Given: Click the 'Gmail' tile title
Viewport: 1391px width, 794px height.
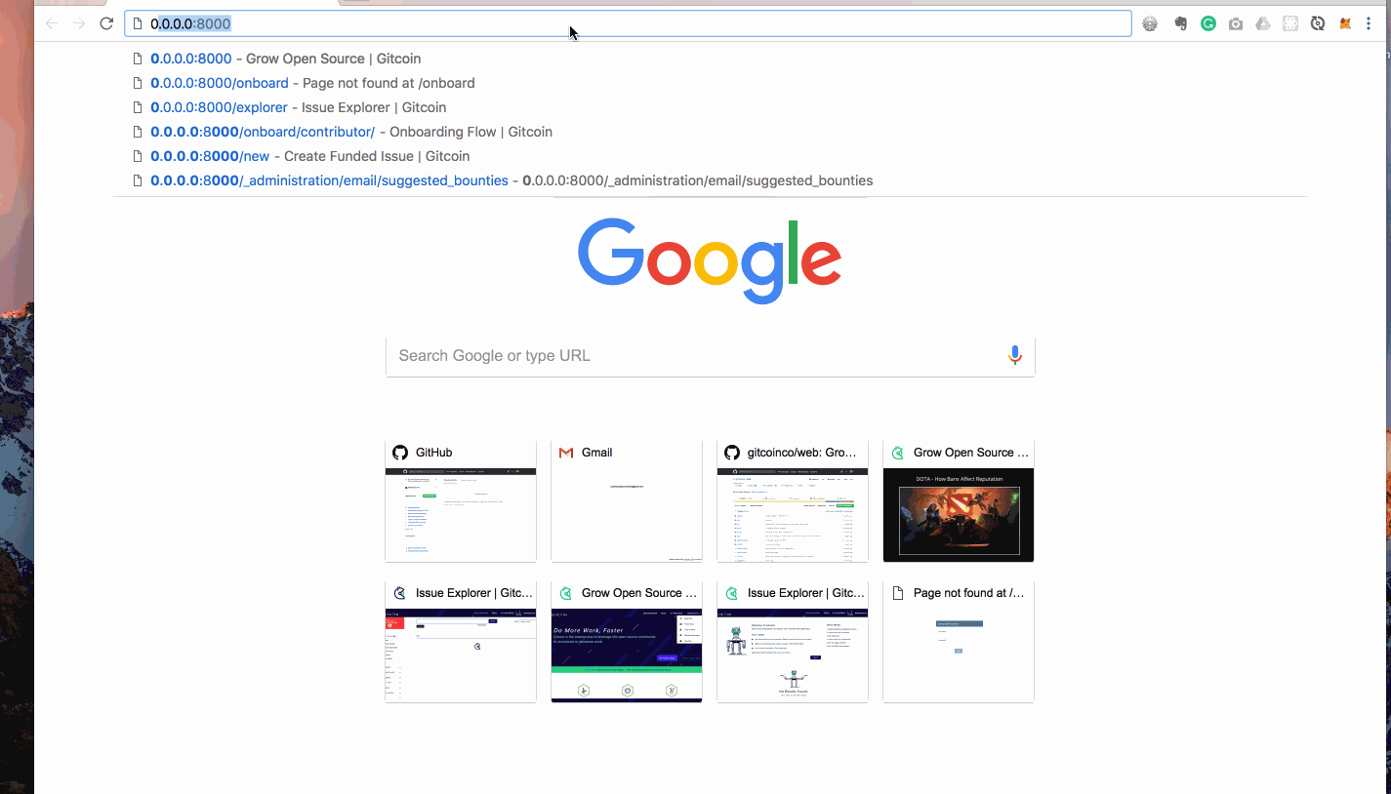Looking at the screenshot, I should pyautogui.click(x=597, y=453).
